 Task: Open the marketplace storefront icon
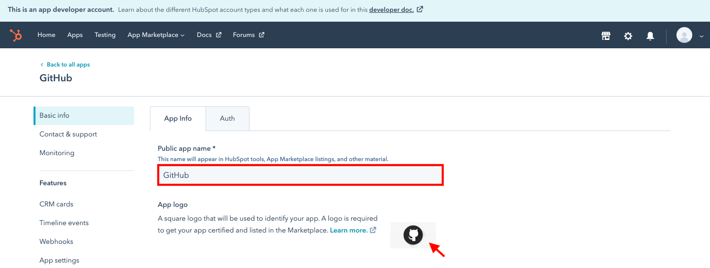[606, 35]
